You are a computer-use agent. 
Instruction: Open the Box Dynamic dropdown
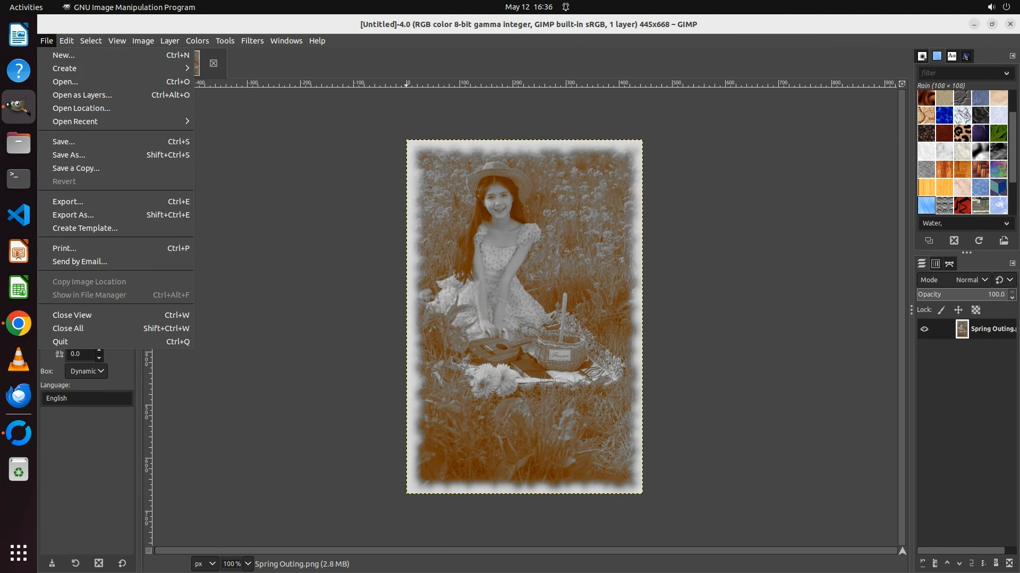pos(87,371)
